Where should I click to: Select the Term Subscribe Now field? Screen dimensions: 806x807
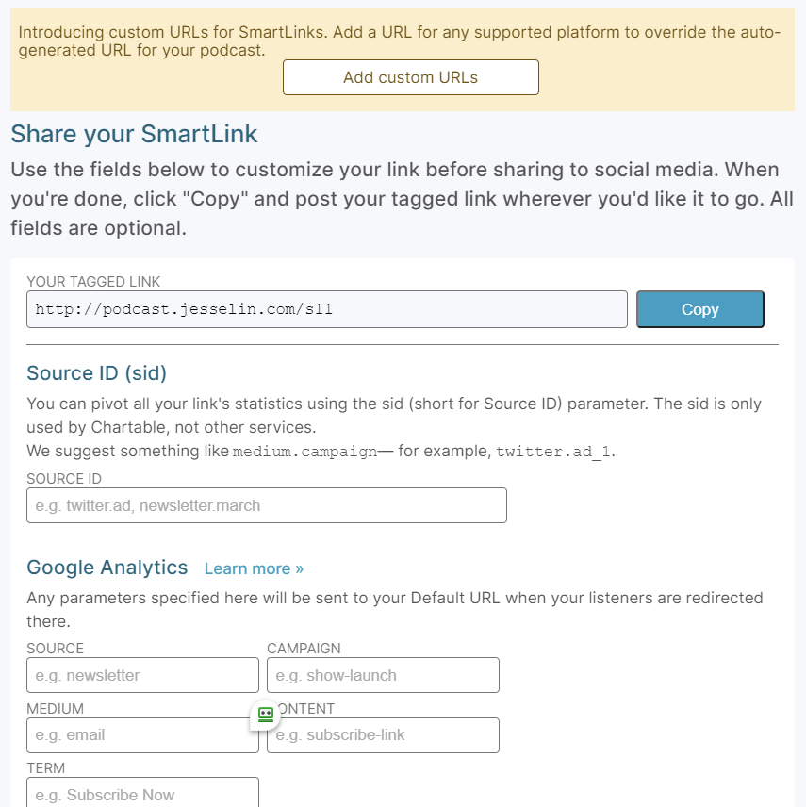[x=142, y=793]
